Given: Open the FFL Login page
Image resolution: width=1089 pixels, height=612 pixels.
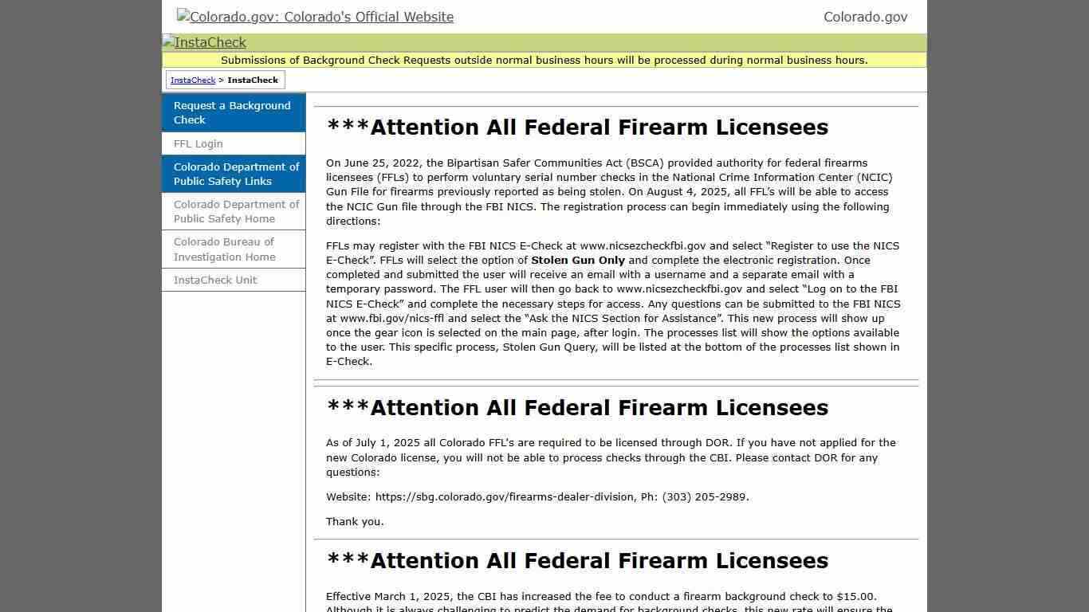Looking at the screenshot, I should pos(199,143).
